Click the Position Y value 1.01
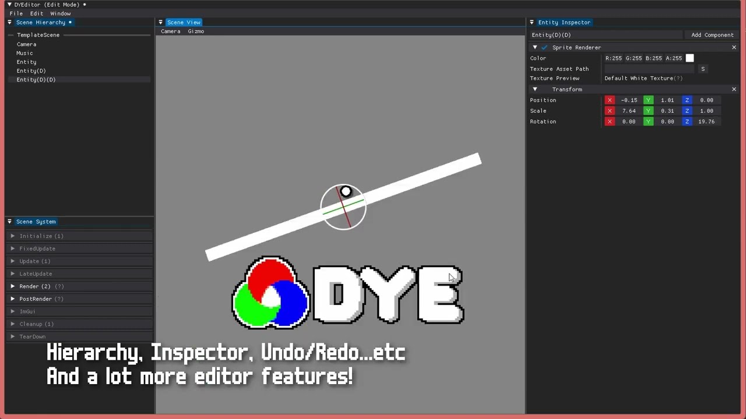The height and width of the screenshot is (419, 746). point(667,100)
